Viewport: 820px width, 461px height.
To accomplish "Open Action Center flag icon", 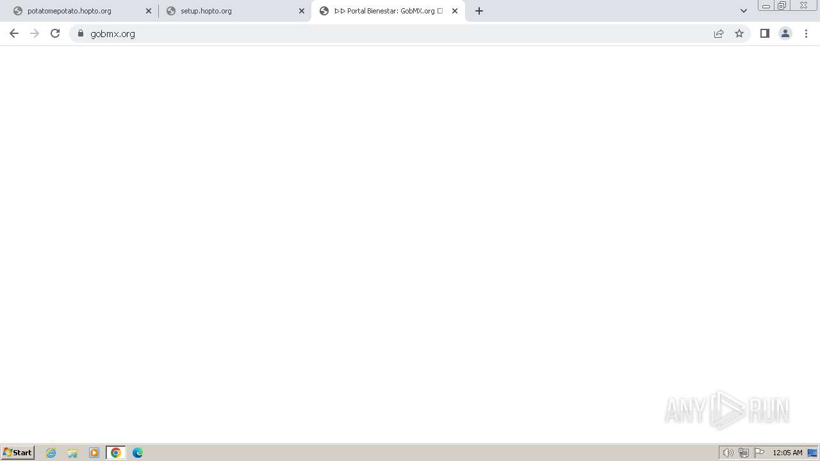I will 759,453.
